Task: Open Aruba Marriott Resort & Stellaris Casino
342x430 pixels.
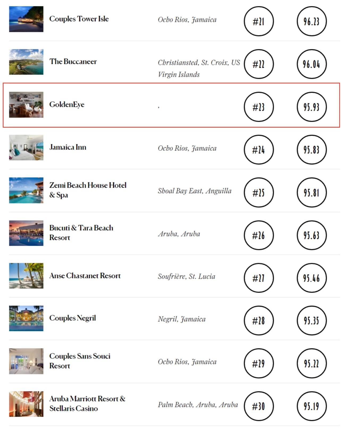Action: pyautogui.click(x=87, y=404)
